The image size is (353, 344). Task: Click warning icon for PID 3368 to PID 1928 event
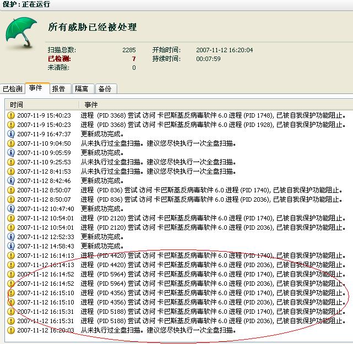[x=11, y=125]
